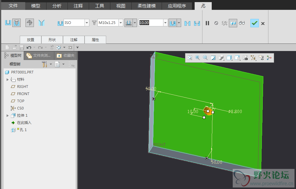Click the undo arrow icon
This screenshot has width=296, height=189.
click(29, 47)
